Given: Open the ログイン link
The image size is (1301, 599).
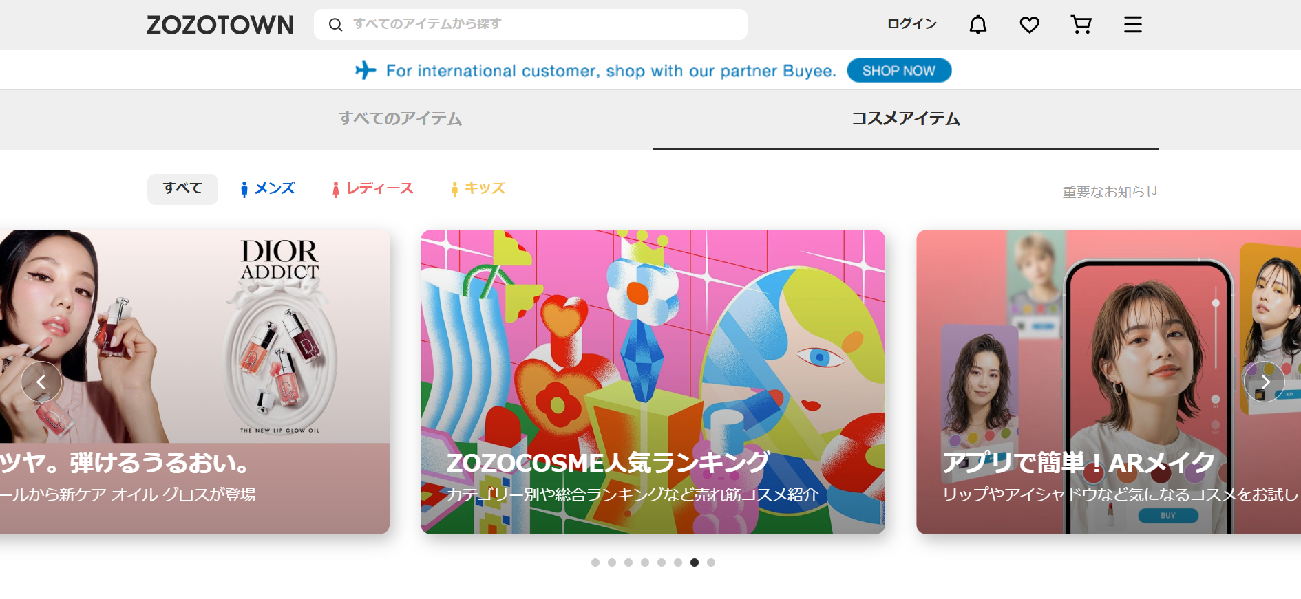Looking at the screenshot, I should point(912,24).
